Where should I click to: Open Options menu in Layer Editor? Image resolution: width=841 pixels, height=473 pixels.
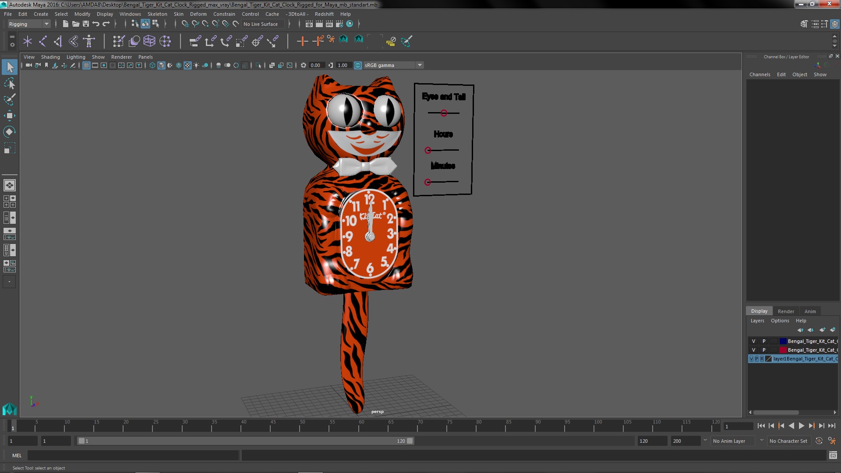780,321
